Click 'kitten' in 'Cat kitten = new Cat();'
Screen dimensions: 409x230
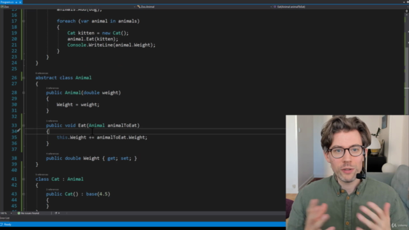86,33
